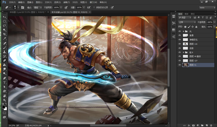Open the 文件(F) menu
217x127 pixels.
point(12,2)
